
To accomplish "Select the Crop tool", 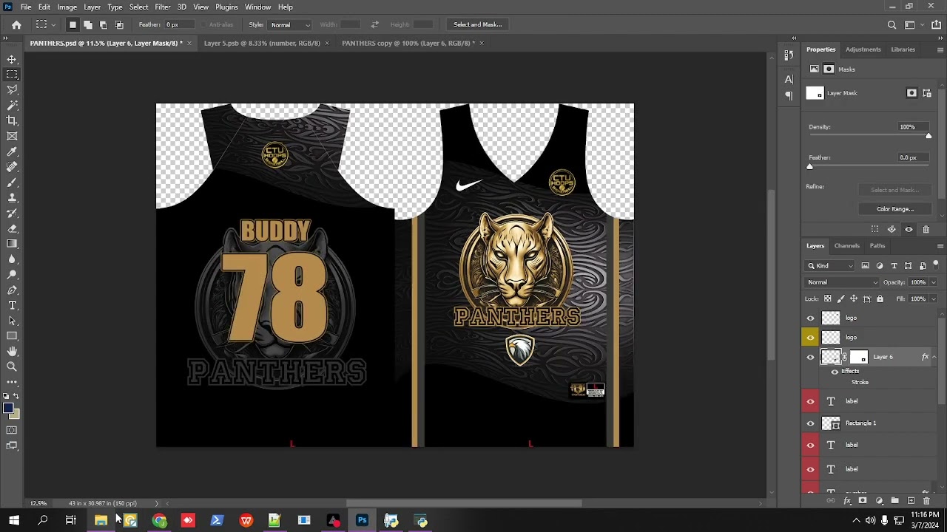I will tap(12, 120).
